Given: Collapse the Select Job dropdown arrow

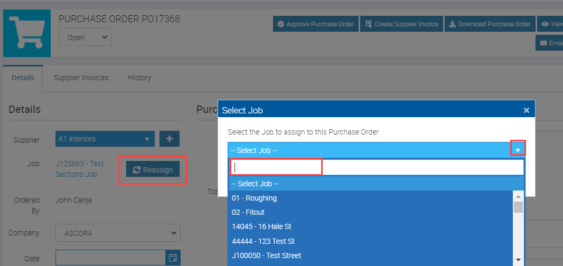Looking at the screenshot, I should pyautogui.click(x=518, y=150).
